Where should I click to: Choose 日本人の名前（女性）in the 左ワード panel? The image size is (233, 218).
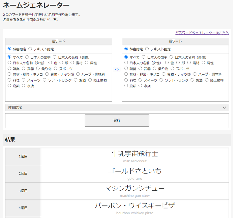click(x=9, y=62)
